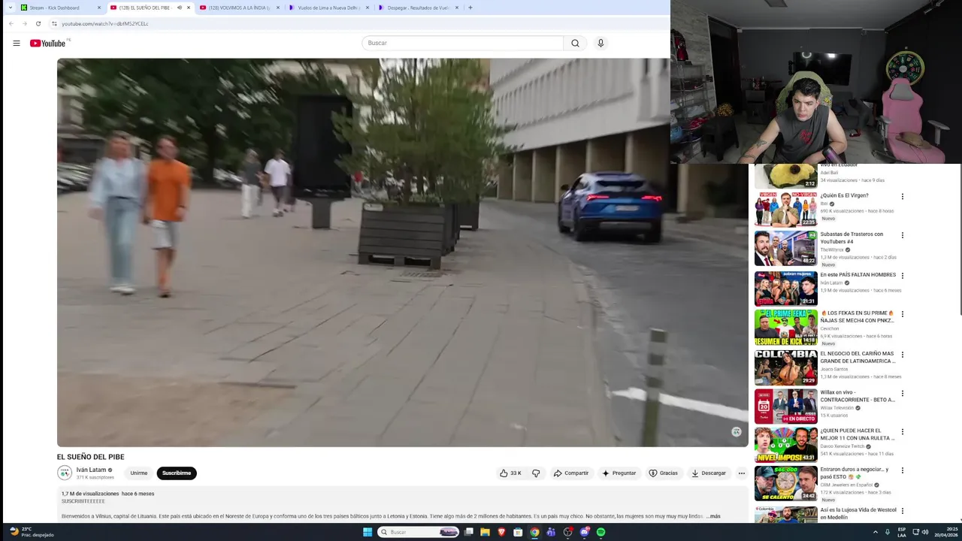Dislike the video with thumbs down
Screen dimensions: 962x541
pos(536,473)
